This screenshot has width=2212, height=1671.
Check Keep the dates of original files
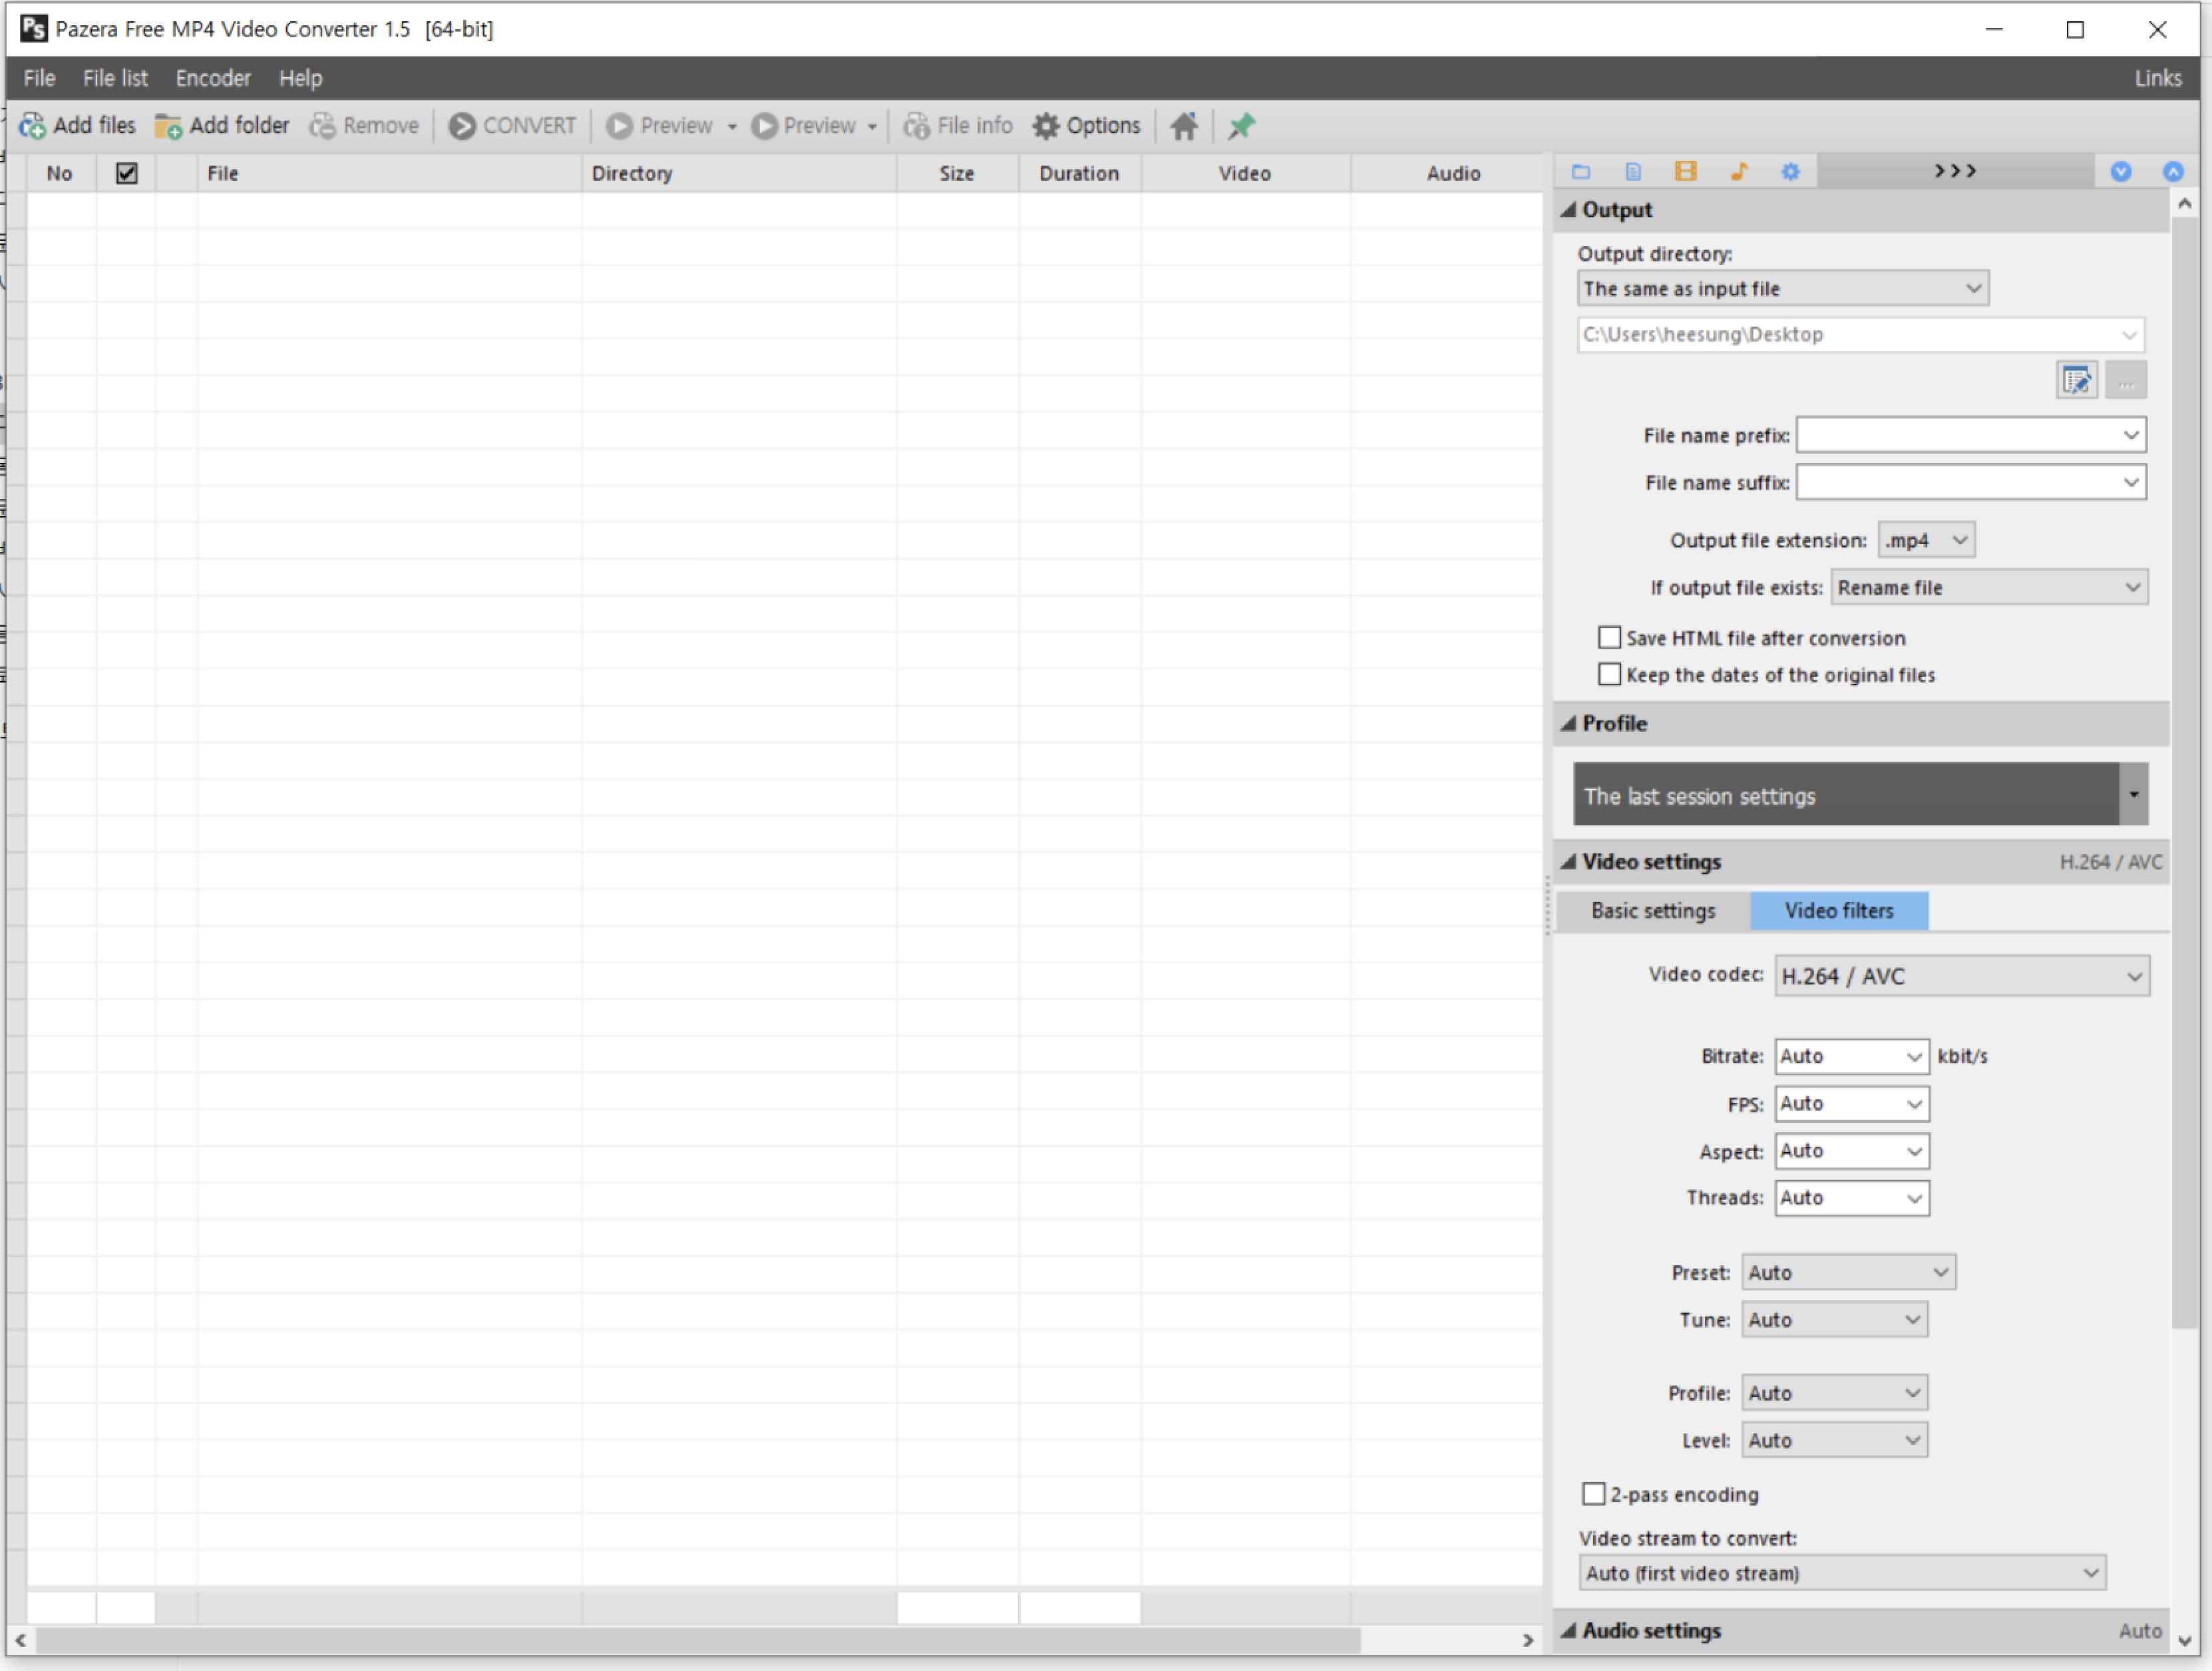click(1610, 675)
